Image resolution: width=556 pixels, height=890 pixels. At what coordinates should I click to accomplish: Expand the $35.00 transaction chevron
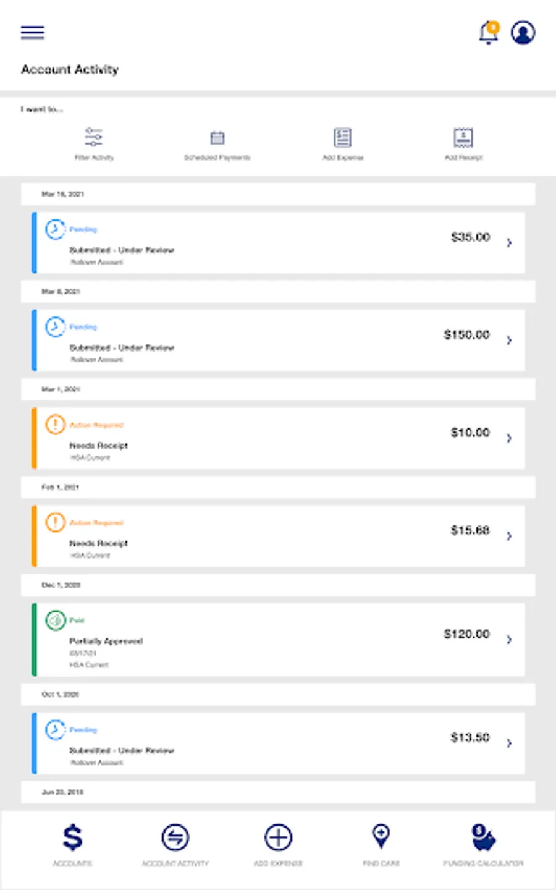(509, 243)
